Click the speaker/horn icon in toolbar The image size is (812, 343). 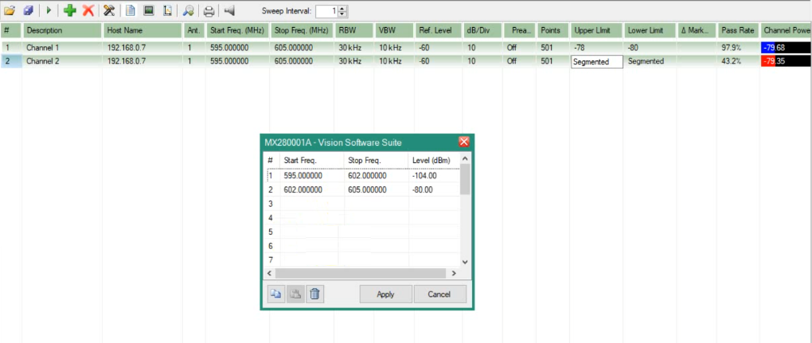(229, 11)
